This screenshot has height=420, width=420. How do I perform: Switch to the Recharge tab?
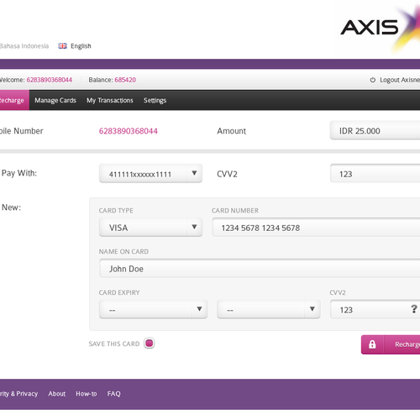point(14,100)
